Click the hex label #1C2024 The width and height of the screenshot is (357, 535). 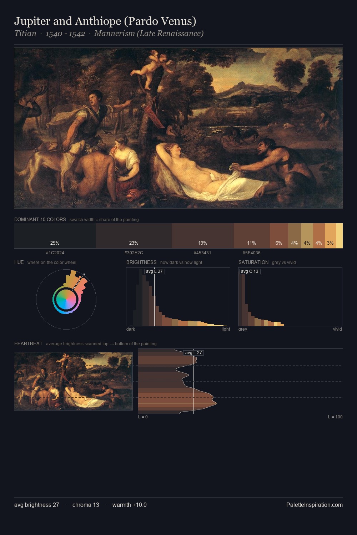point(55,253)
